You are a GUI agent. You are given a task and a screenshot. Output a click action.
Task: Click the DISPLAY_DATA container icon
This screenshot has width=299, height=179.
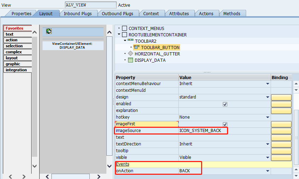pyautogui.click(x=131, y=60)
